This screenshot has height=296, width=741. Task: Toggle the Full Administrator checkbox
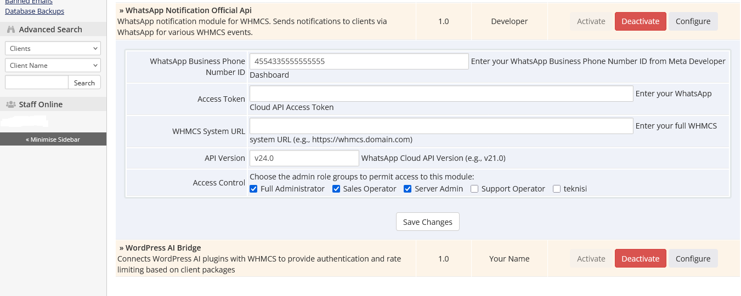pos(253,189)
